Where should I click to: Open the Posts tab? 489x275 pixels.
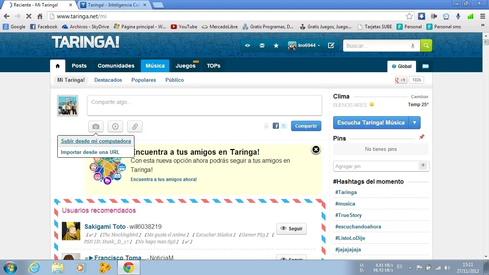coord(79,66)
